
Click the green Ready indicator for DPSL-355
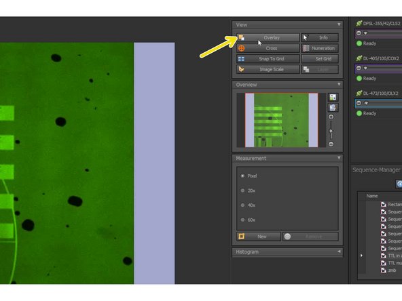click(x=359, y=43)
